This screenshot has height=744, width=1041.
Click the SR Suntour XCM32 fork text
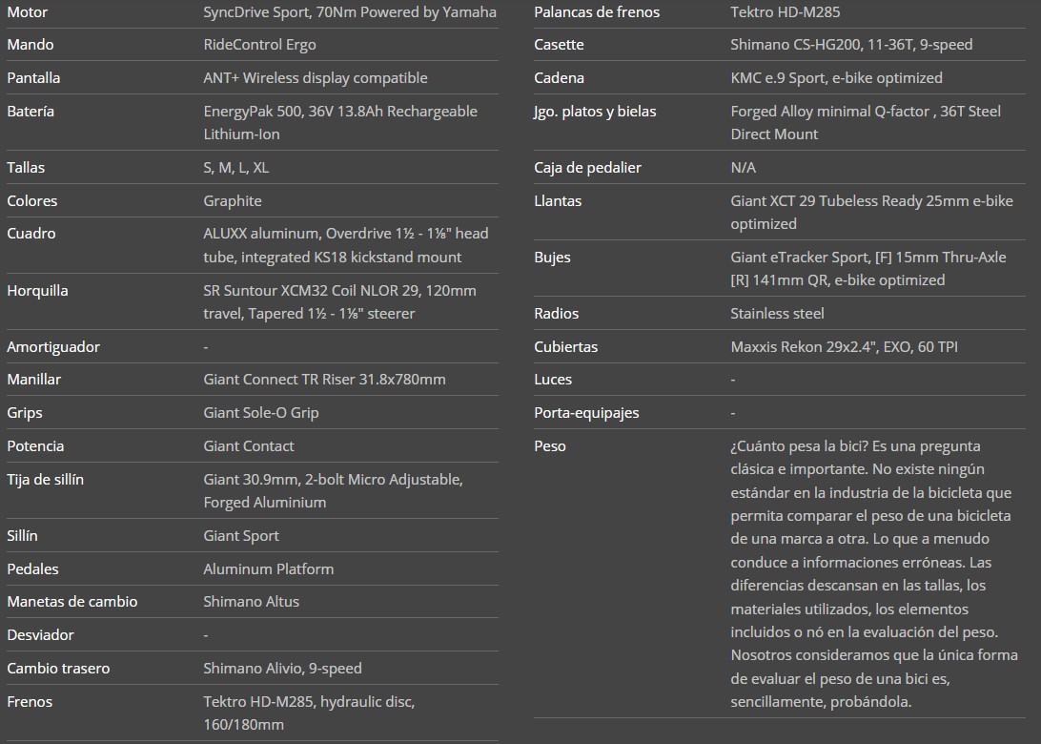pos(339,301)
